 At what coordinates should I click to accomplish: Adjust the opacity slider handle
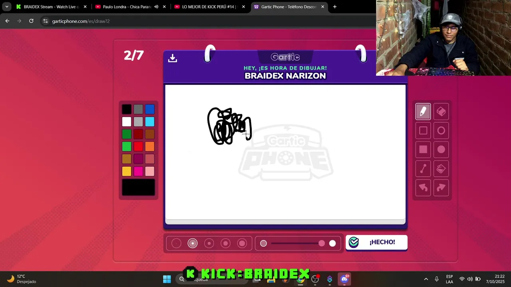[321, 243]
